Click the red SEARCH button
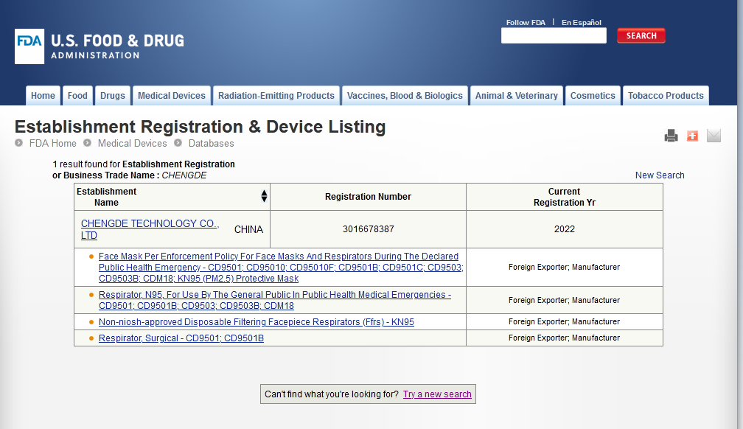743x429 pixels. [x=641, y=35]
